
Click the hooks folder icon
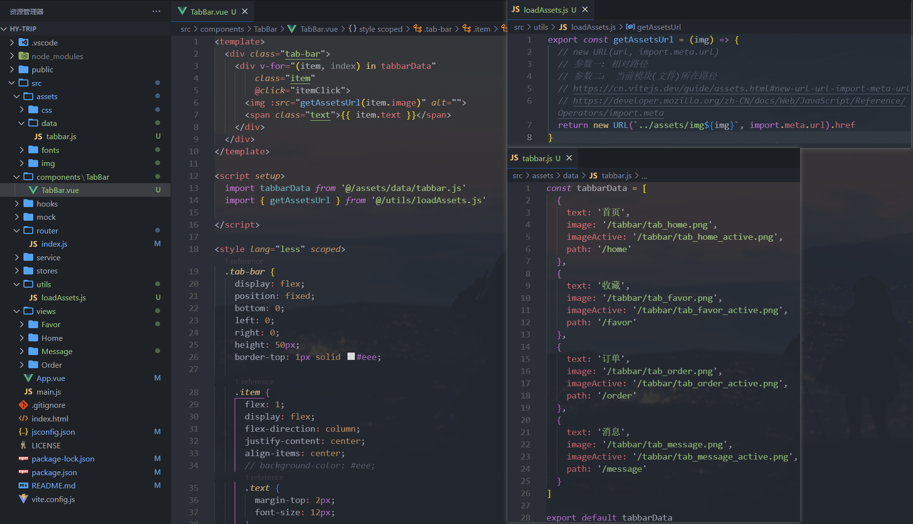28,204
